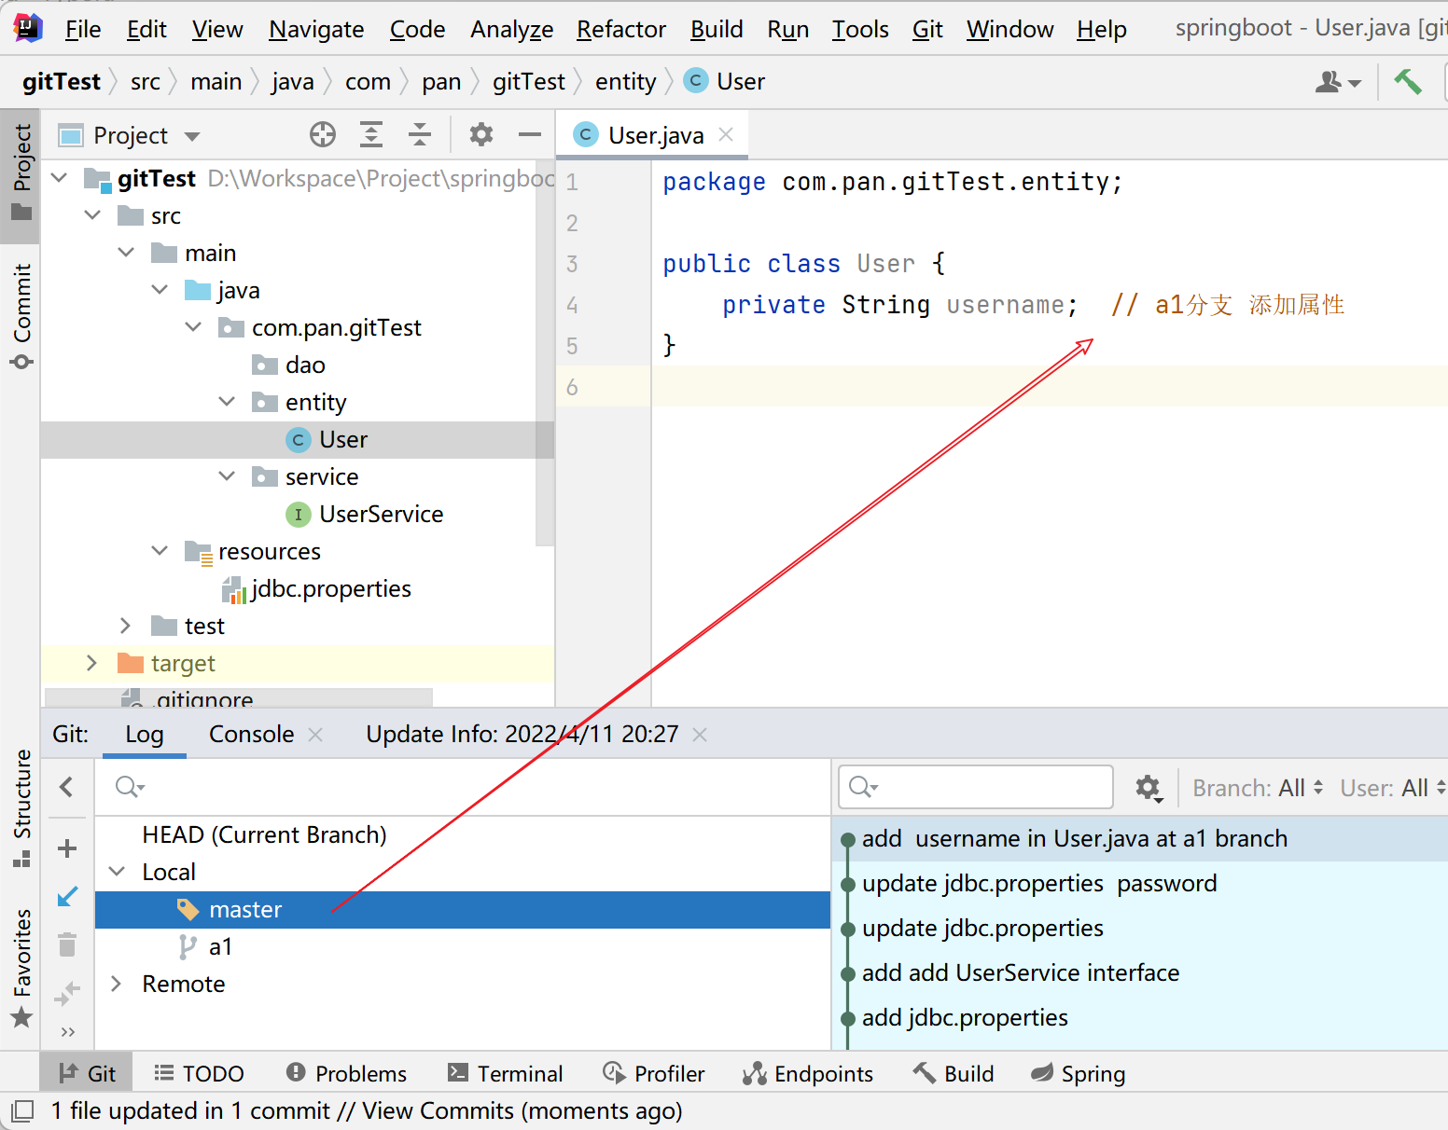Expand the Remote branches node

click(x=117, y=984)
